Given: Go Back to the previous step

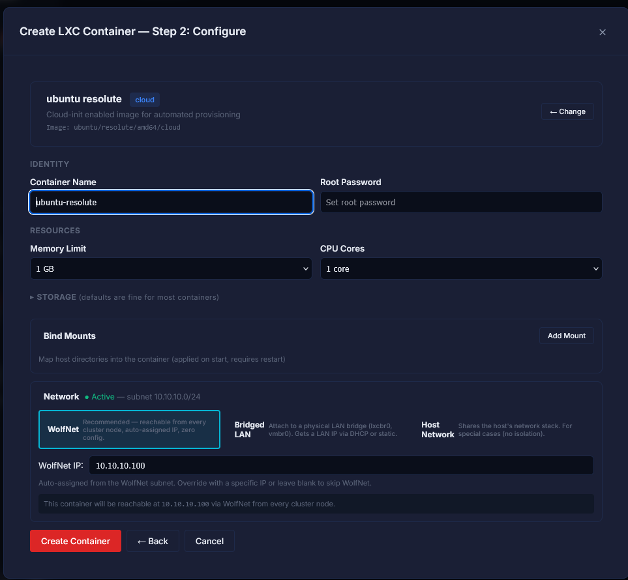Looking at the screenshot, I should (x=153, y=541).
